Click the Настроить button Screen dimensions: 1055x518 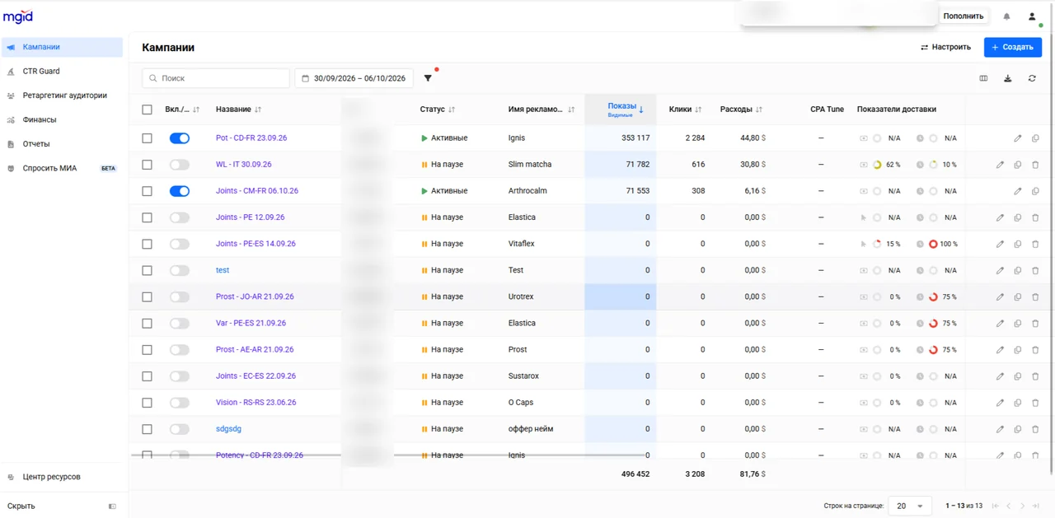[945, 47]
